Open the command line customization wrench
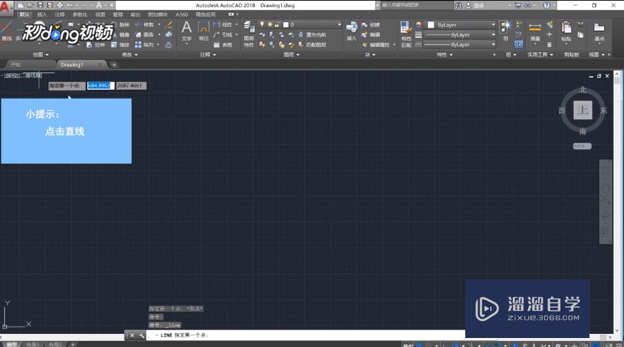Screen dimensions: 624x347 click(x=142, y=335)
